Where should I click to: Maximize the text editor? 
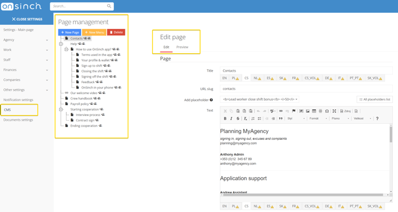tap(334, 111)
